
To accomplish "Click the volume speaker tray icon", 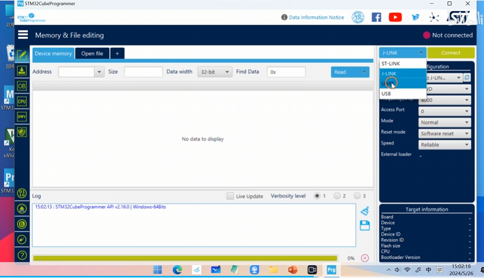I will [x=397, y=270].
